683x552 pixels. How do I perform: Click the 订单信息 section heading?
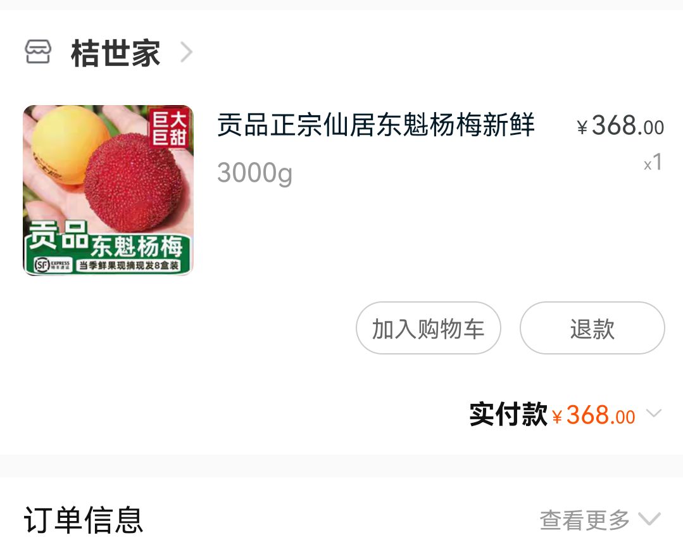tap(83, 520)
